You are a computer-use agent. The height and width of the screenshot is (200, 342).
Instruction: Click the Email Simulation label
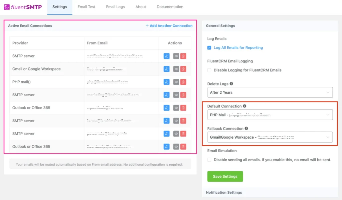(222, 151)
